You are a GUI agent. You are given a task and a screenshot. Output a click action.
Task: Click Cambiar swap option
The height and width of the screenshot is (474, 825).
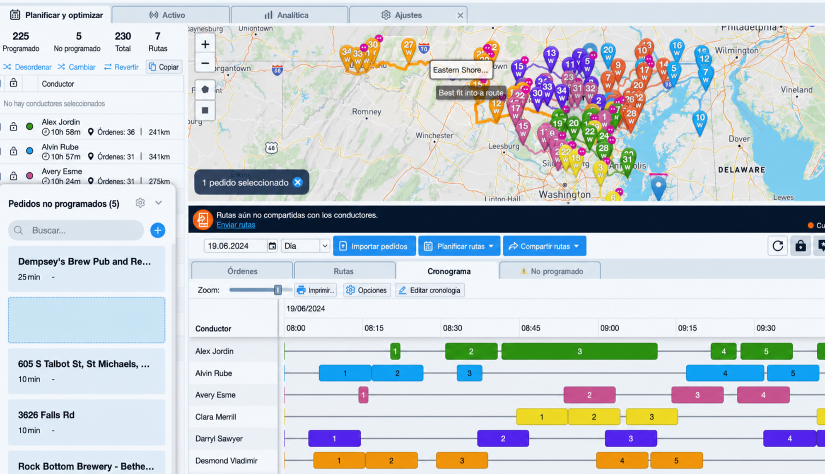pos(77,67)
